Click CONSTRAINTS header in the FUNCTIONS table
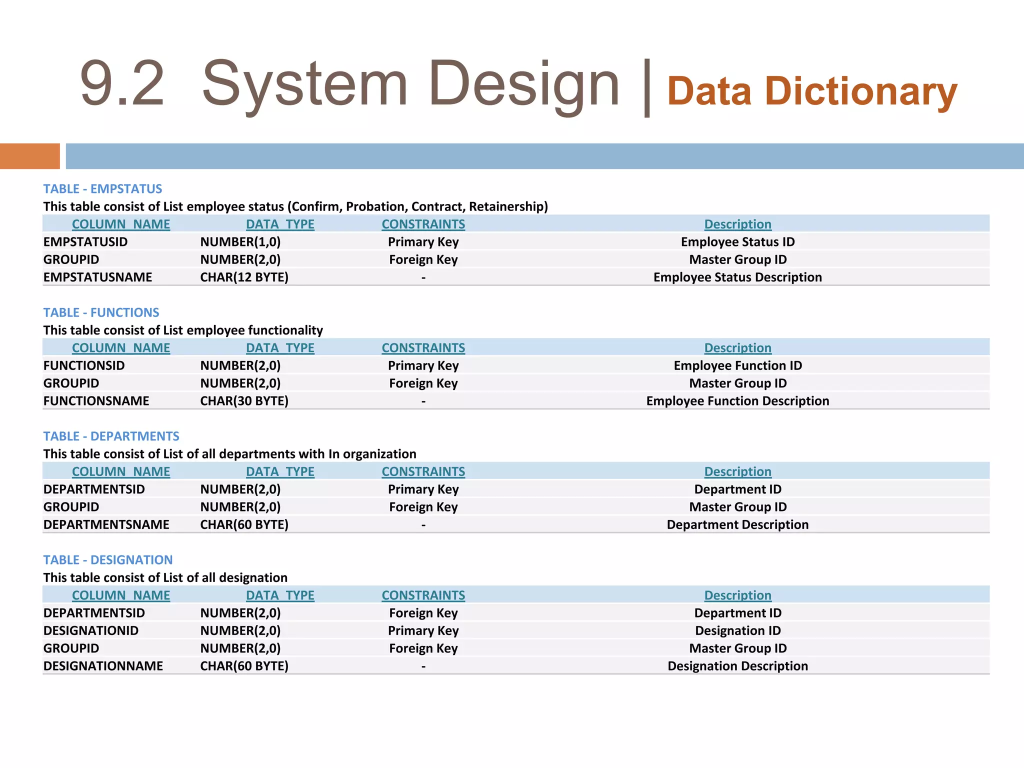1024x768 pixels. point(423,347)
